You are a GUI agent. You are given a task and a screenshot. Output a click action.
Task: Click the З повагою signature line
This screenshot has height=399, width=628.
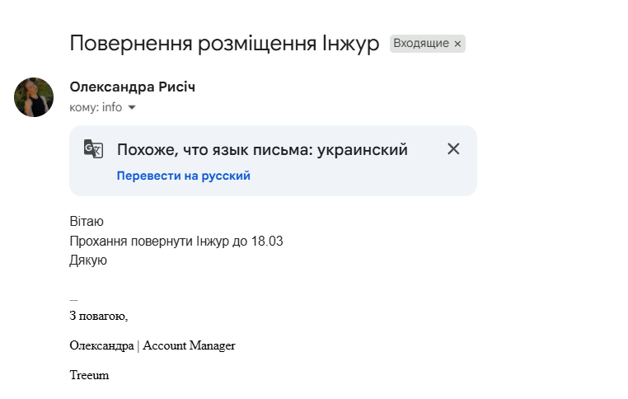click(99, 316)
